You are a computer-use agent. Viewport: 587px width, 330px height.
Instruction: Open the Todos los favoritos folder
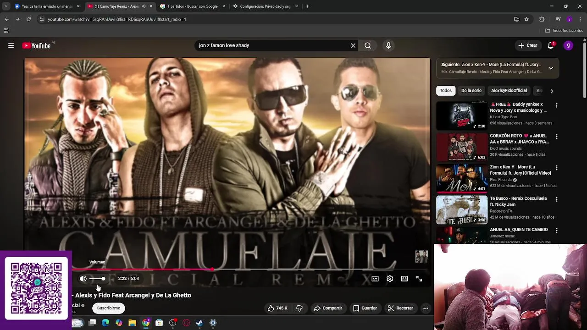[564, 31]
